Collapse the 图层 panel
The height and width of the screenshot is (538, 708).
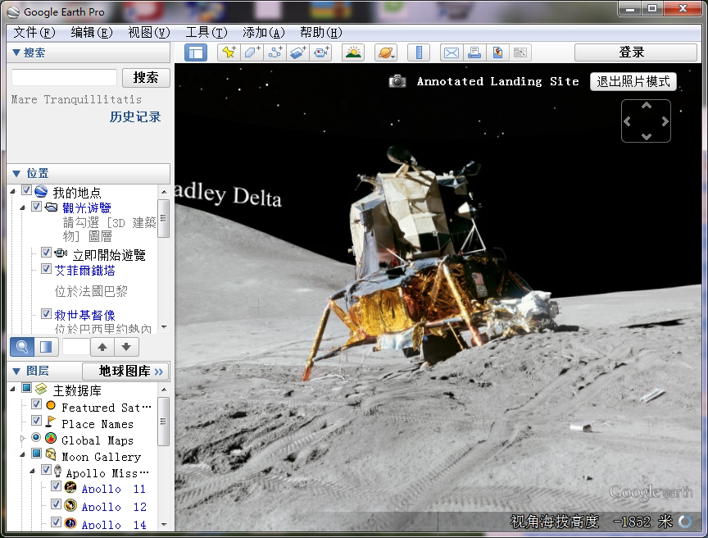pyautogui.click(x=16, y=372)
